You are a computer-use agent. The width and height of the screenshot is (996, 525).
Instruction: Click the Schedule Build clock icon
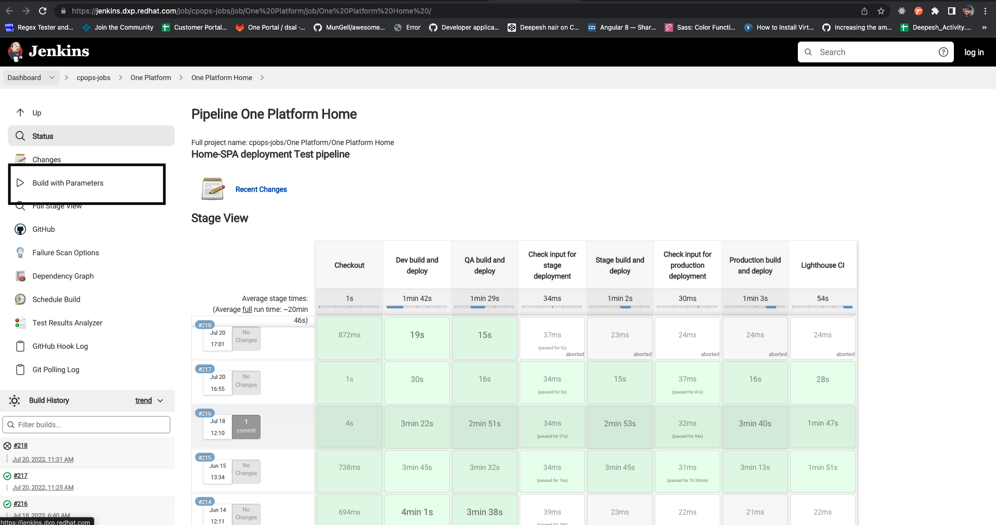point(20,299)
